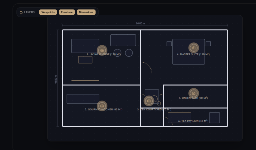Viewport: 256px width, 150px height.
Task: Select the Living Lounge room label
Action: (104, 54)
